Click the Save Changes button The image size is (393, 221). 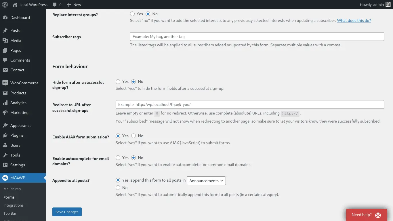pos(67,212)
